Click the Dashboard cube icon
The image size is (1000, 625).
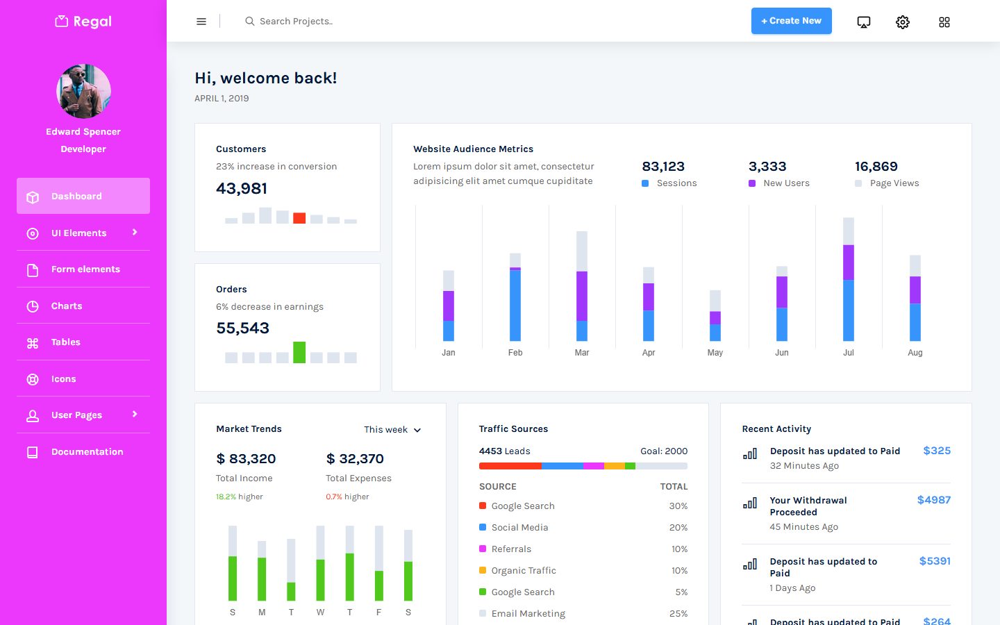33,197
